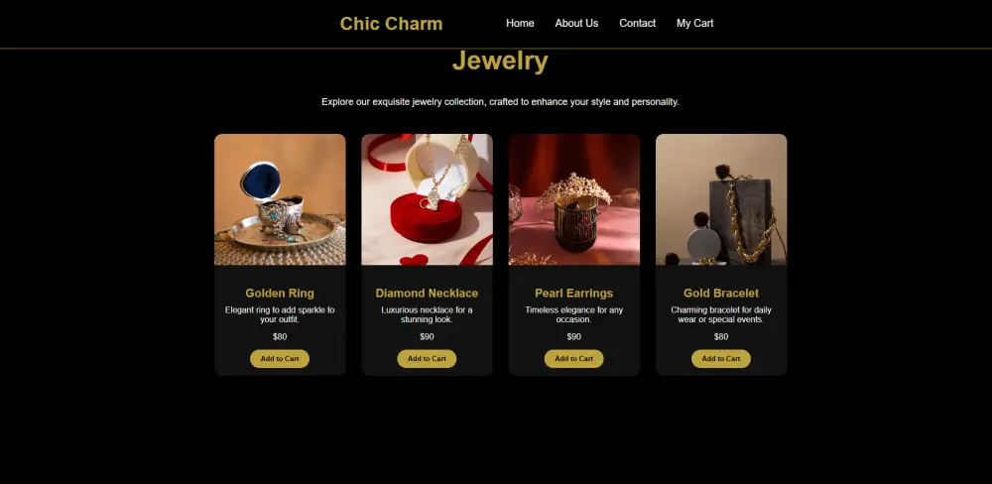Screen dimensions: 992x484
Task: Select the Golden Ring title
Action: [280, 293]
